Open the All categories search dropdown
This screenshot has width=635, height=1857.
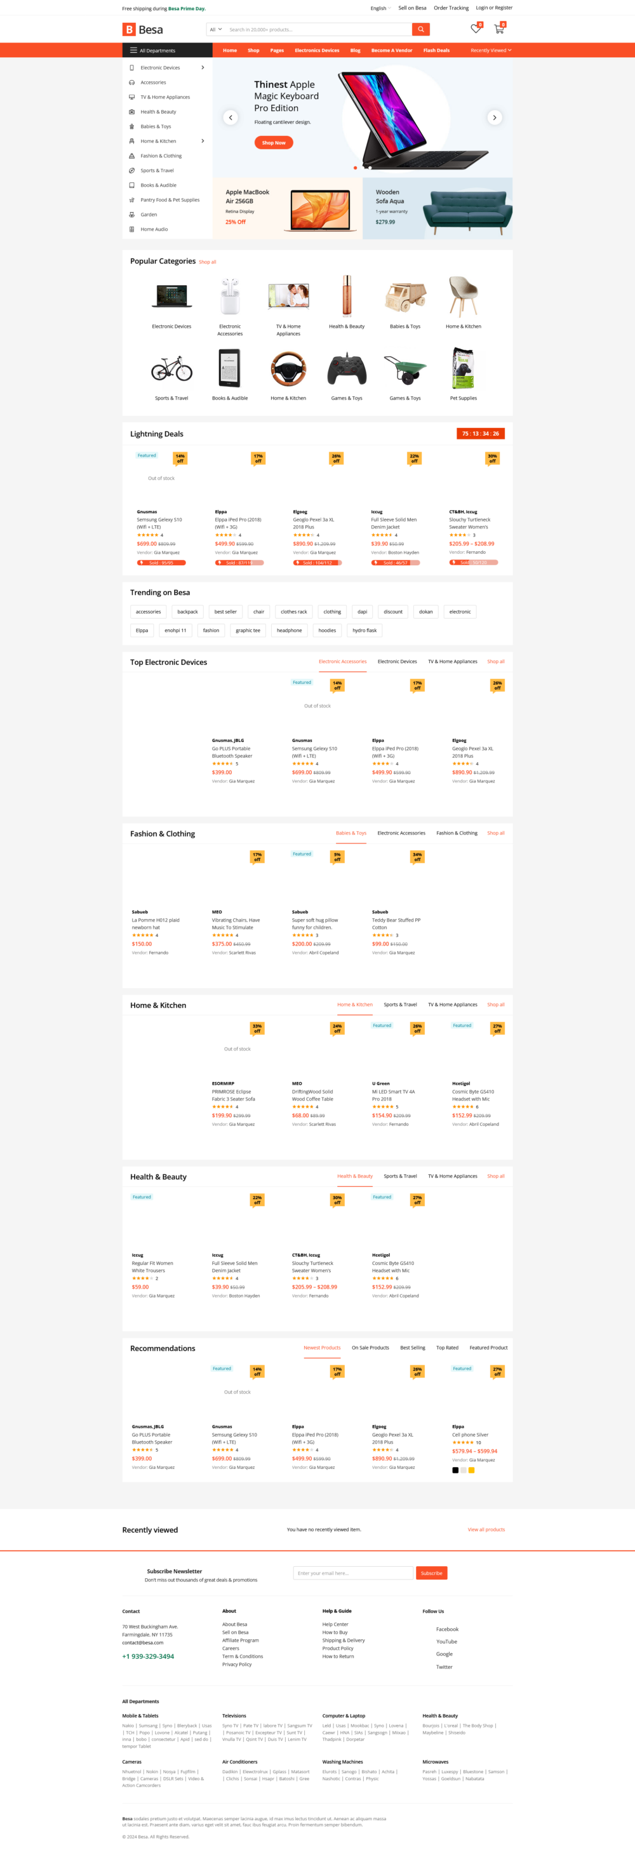click(215, 30)
